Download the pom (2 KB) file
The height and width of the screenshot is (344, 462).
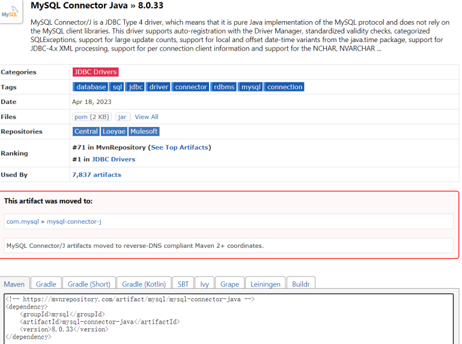92,117
